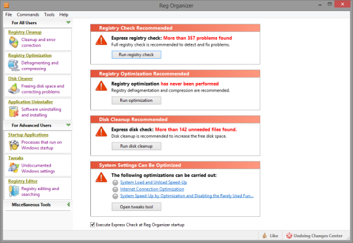Click bullet icon beside Internet Connection Optimization
Screen dimensions: 353x243
point(115,189)
